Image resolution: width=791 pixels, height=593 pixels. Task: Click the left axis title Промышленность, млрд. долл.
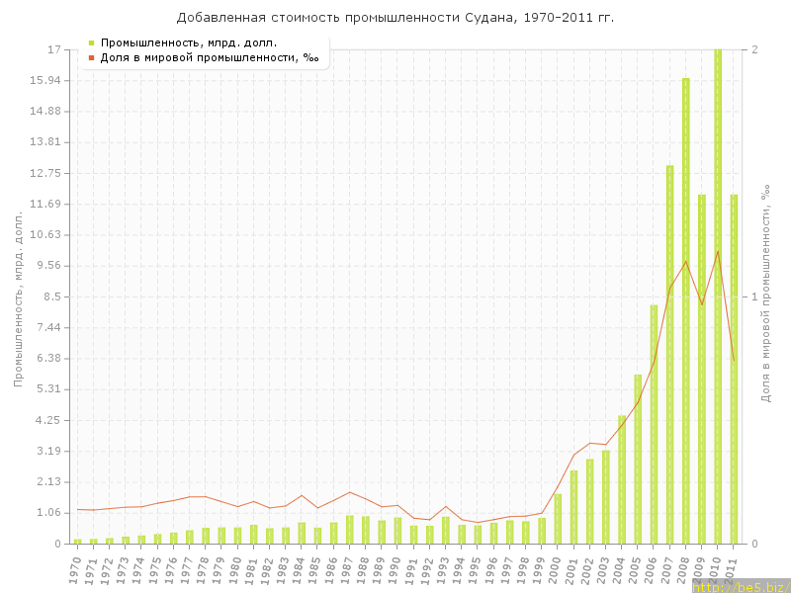18,296
